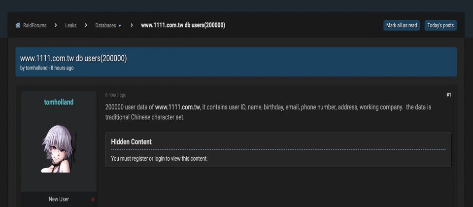The image size is (473, 207).
Task: Go to the Leaks breadcrumb
Action: [71, 25]
